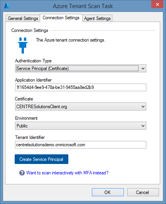
Task: Expand the Environment dropdown arrow
Action: tap(143, 126)
